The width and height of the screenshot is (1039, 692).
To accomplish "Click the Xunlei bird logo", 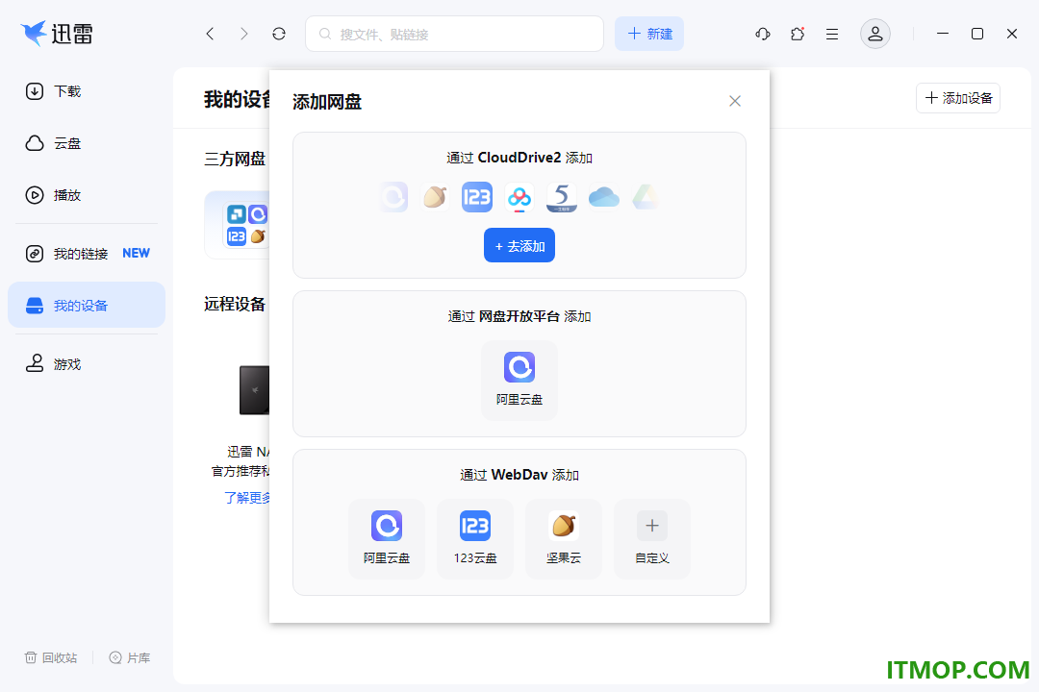I will [35, 33].
